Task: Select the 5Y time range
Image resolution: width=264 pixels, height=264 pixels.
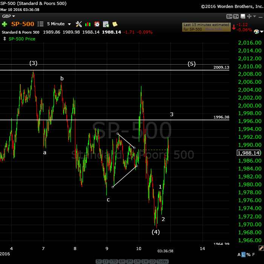Action: click(99, 261)
